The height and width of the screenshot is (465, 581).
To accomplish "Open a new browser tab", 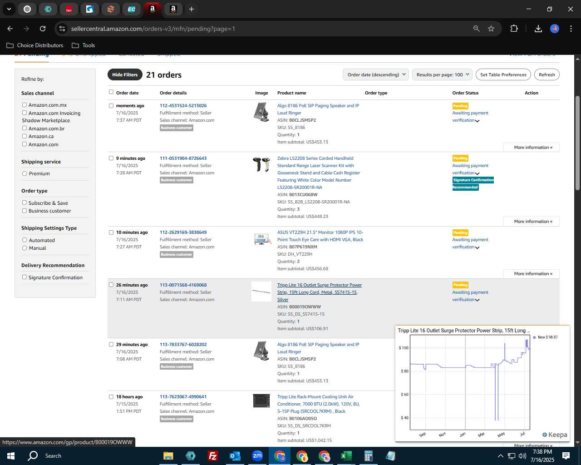I will pyautogui.click(x=192, y=9).
